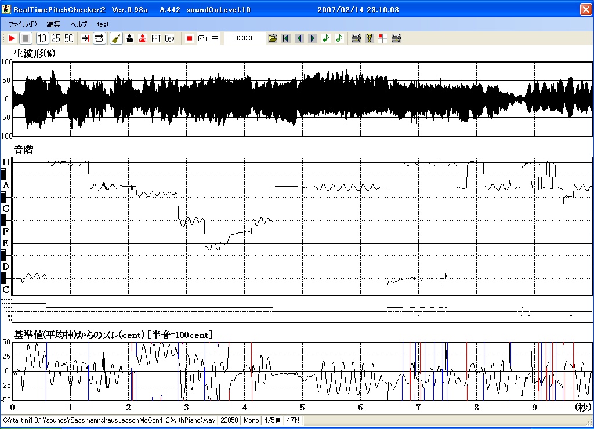The image size is (594, 429).
Task: Click the F note label on scale
Action: tap(6, 232)
